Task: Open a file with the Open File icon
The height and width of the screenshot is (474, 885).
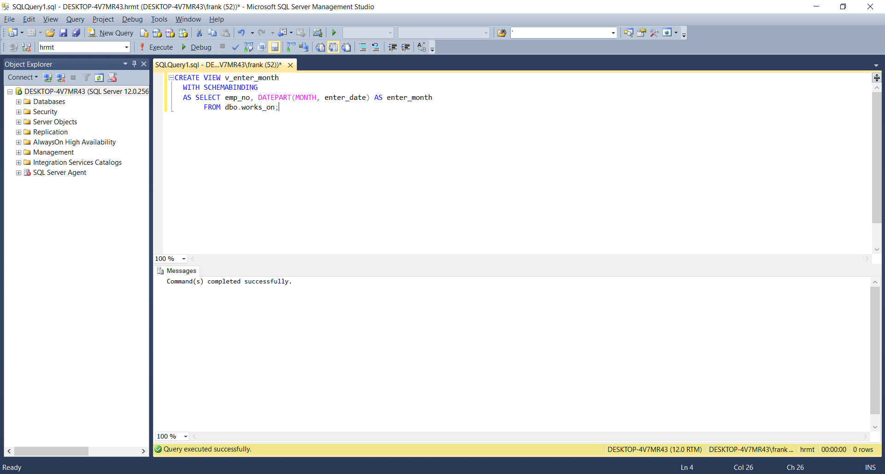Action: pyautogui.click(x=50, y=33)
